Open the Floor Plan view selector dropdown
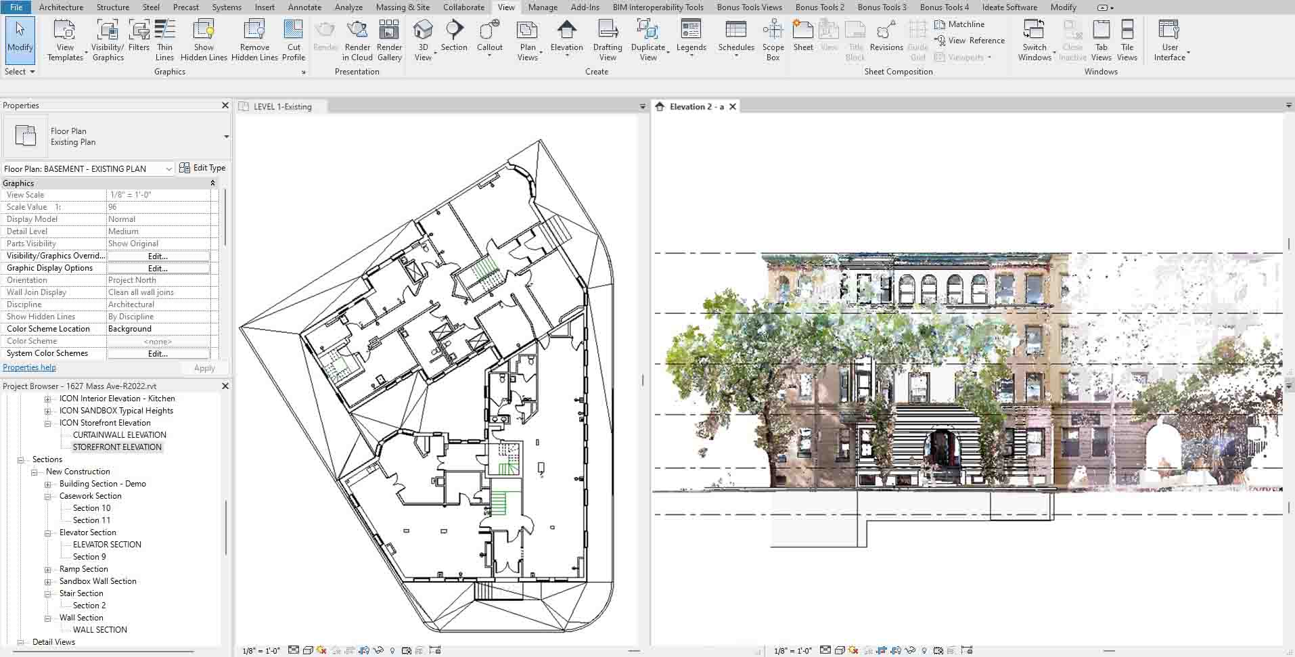This screenshot has height=657, width=1295. coord(168,168)
